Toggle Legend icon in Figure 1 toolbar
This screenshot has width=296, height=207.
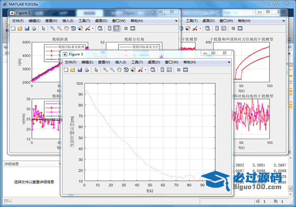coord(116,29)
